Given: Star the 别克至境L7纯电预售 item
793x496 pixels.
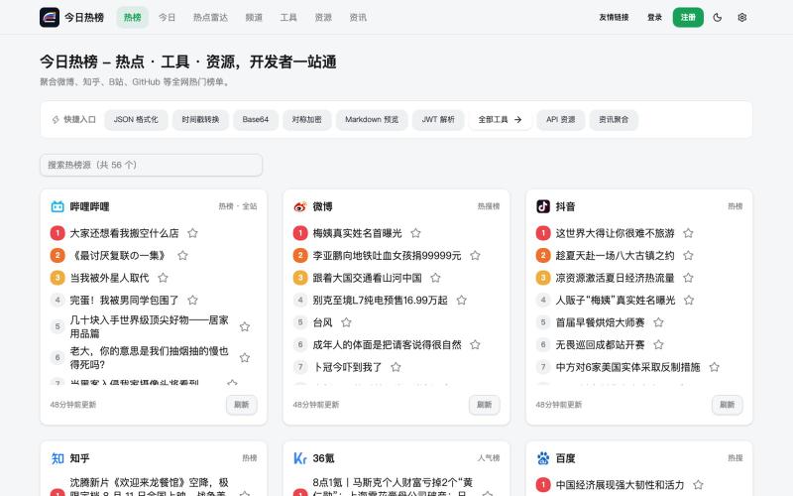Looking at the screenshot, I should tap(461, 301).
